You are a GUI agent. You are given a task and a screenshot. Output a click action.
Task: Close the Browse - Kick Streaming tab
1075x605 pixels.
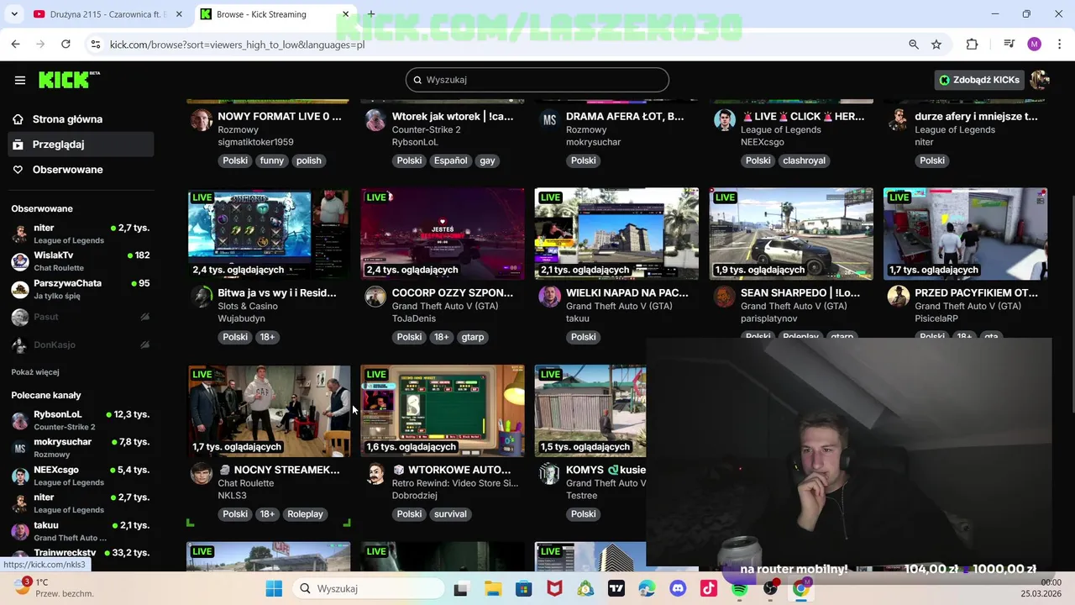[345, 14]
